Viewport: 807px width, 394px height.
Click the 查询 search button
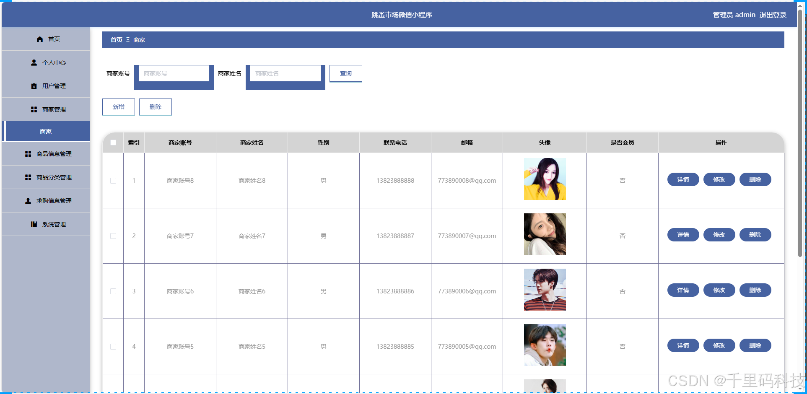346,73
